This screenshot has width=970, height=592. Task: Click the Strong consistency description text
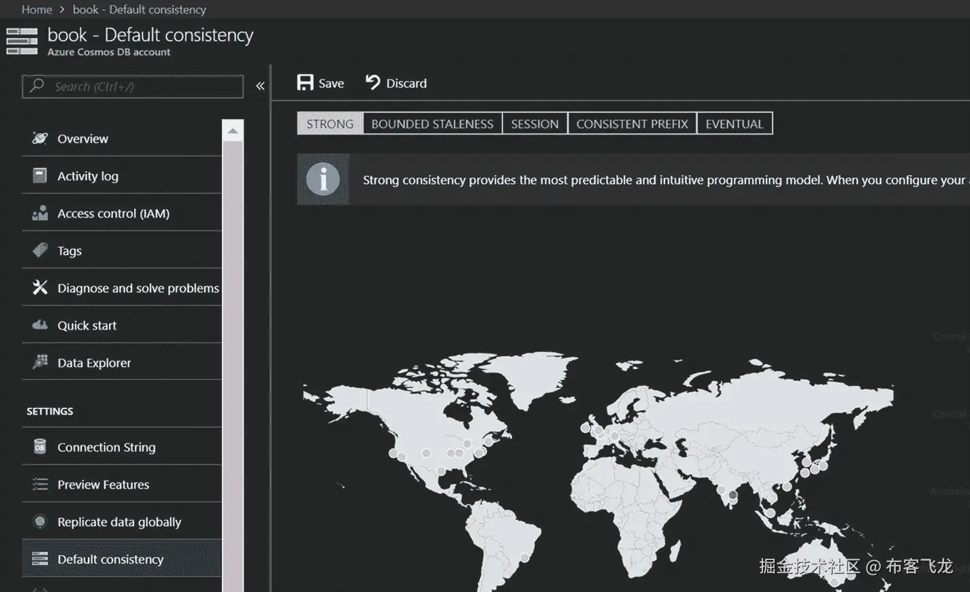point(664,180)
